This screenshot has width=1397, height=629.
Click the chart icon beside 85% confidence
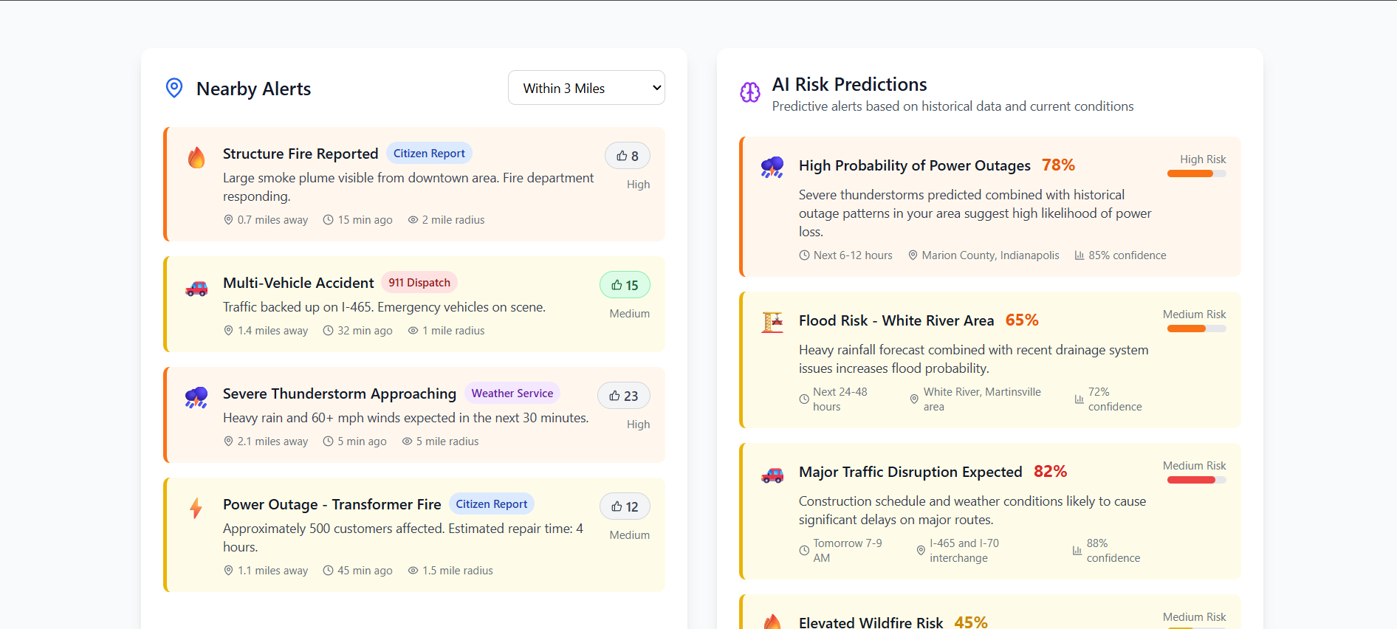[x=1079, y=255]
